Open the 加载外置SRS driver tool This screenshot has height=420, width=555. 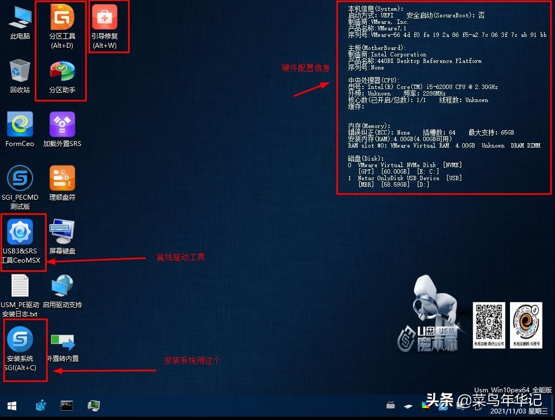pos(61,125)
